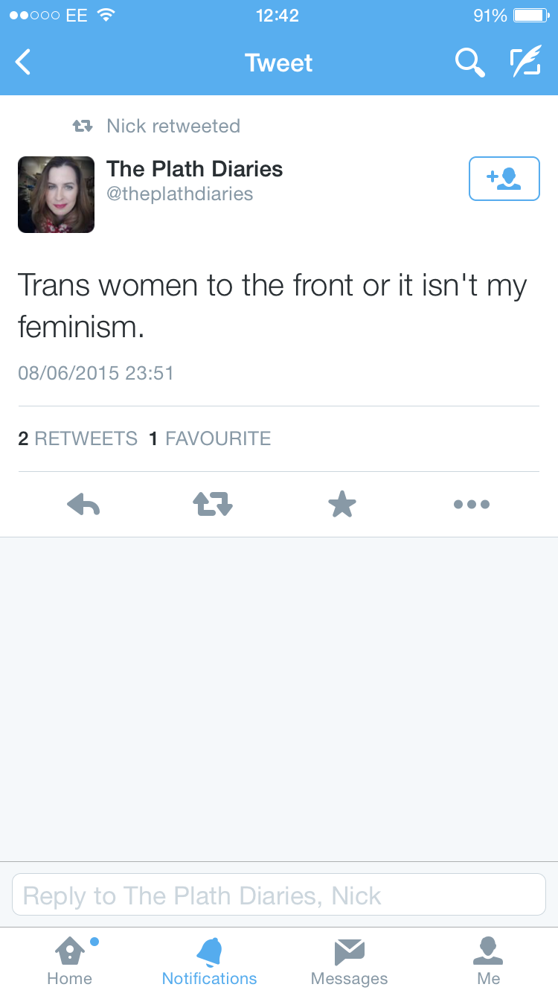Viewport: 558px width, 993px height.
Task: Tap the small retweet icon beside Nick retweeted
Action: pos(82,127)
